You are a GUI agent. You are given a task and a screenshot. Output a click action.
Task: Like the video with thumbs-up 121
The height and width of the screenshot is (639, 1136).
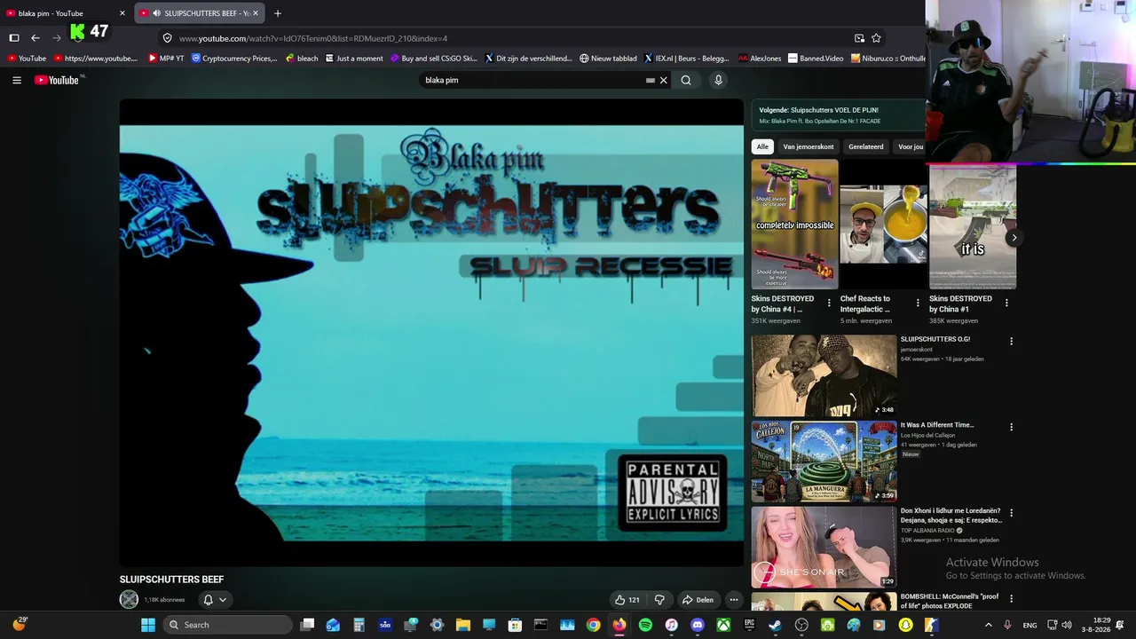coord(627,600)
